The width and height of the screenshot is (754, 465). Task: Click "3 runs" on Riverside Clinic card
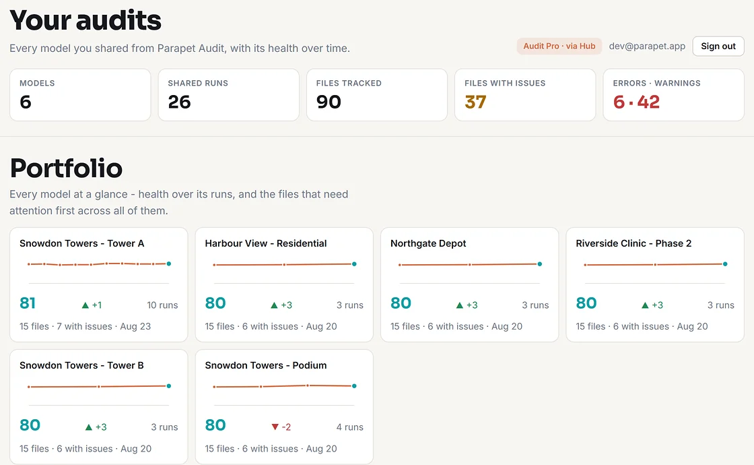721,305
